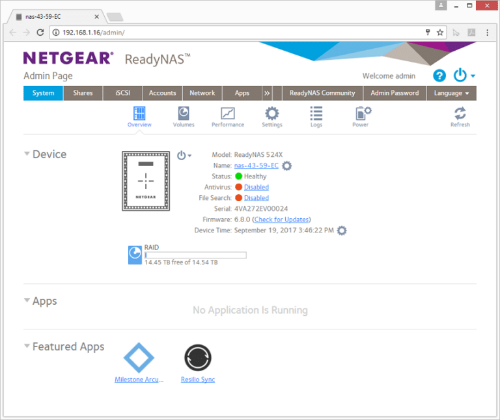The image size is (500, 420).
Task: Click the serial number 4VA272EV00024
Action: pyautogui.click(x=261, y=209)
